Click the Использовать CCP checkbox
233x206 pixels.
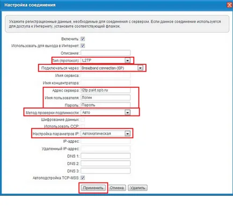pos(83,126)
